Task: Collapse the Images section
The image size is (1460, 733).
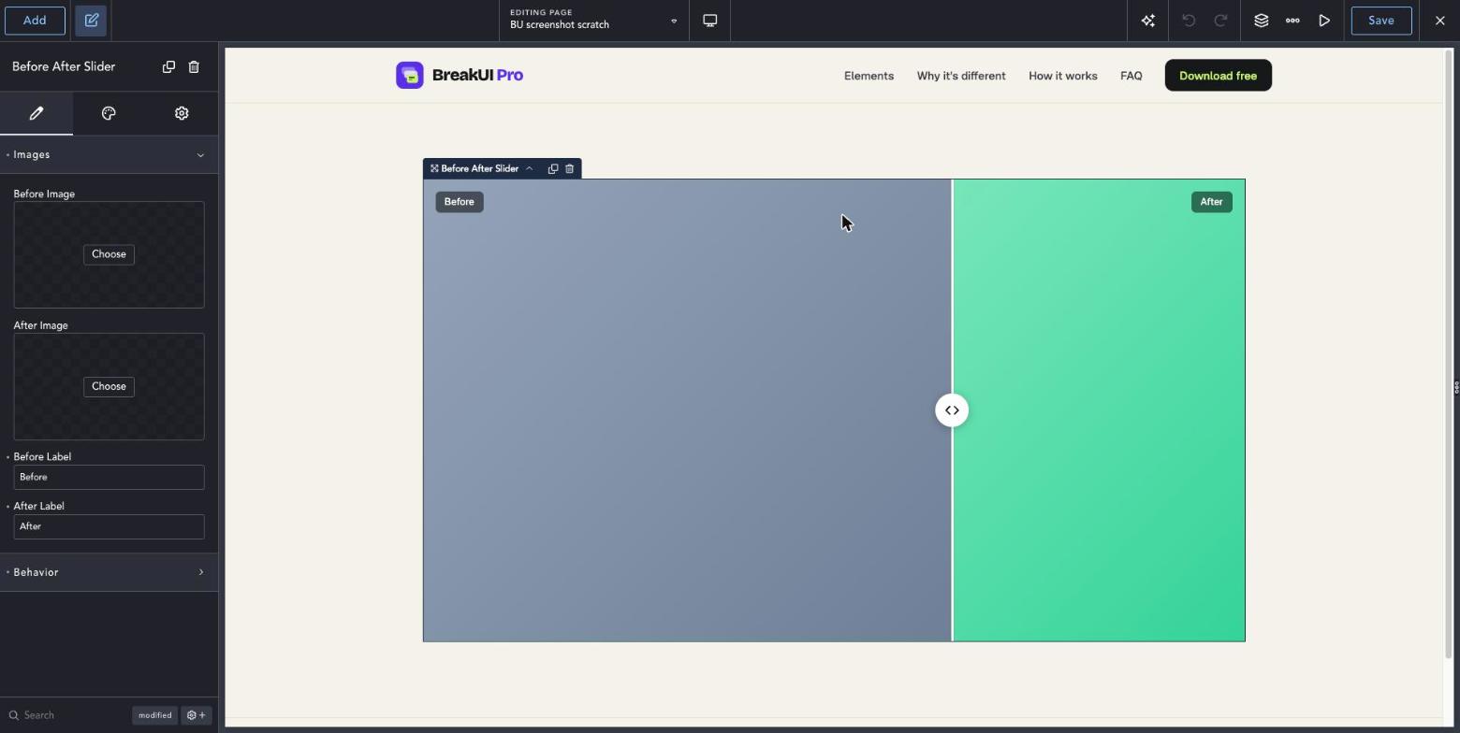Action: tap(109, 155)
